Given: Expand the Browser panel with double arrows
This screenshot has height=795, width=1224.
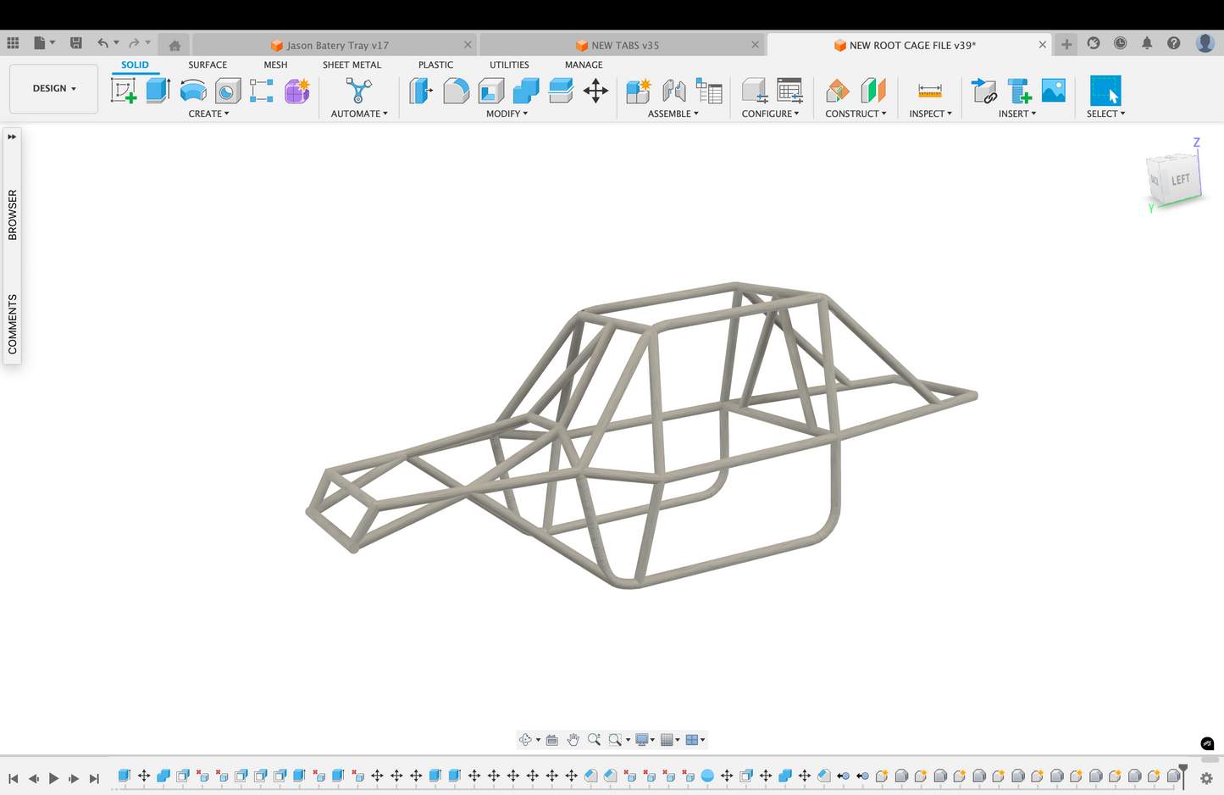Looking at the screenshot, I should (x=12, y=136).
